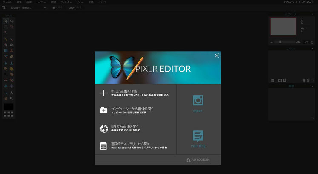Select the Color Replace tool
Screen dimensions: 318x174
coord(6,56)
